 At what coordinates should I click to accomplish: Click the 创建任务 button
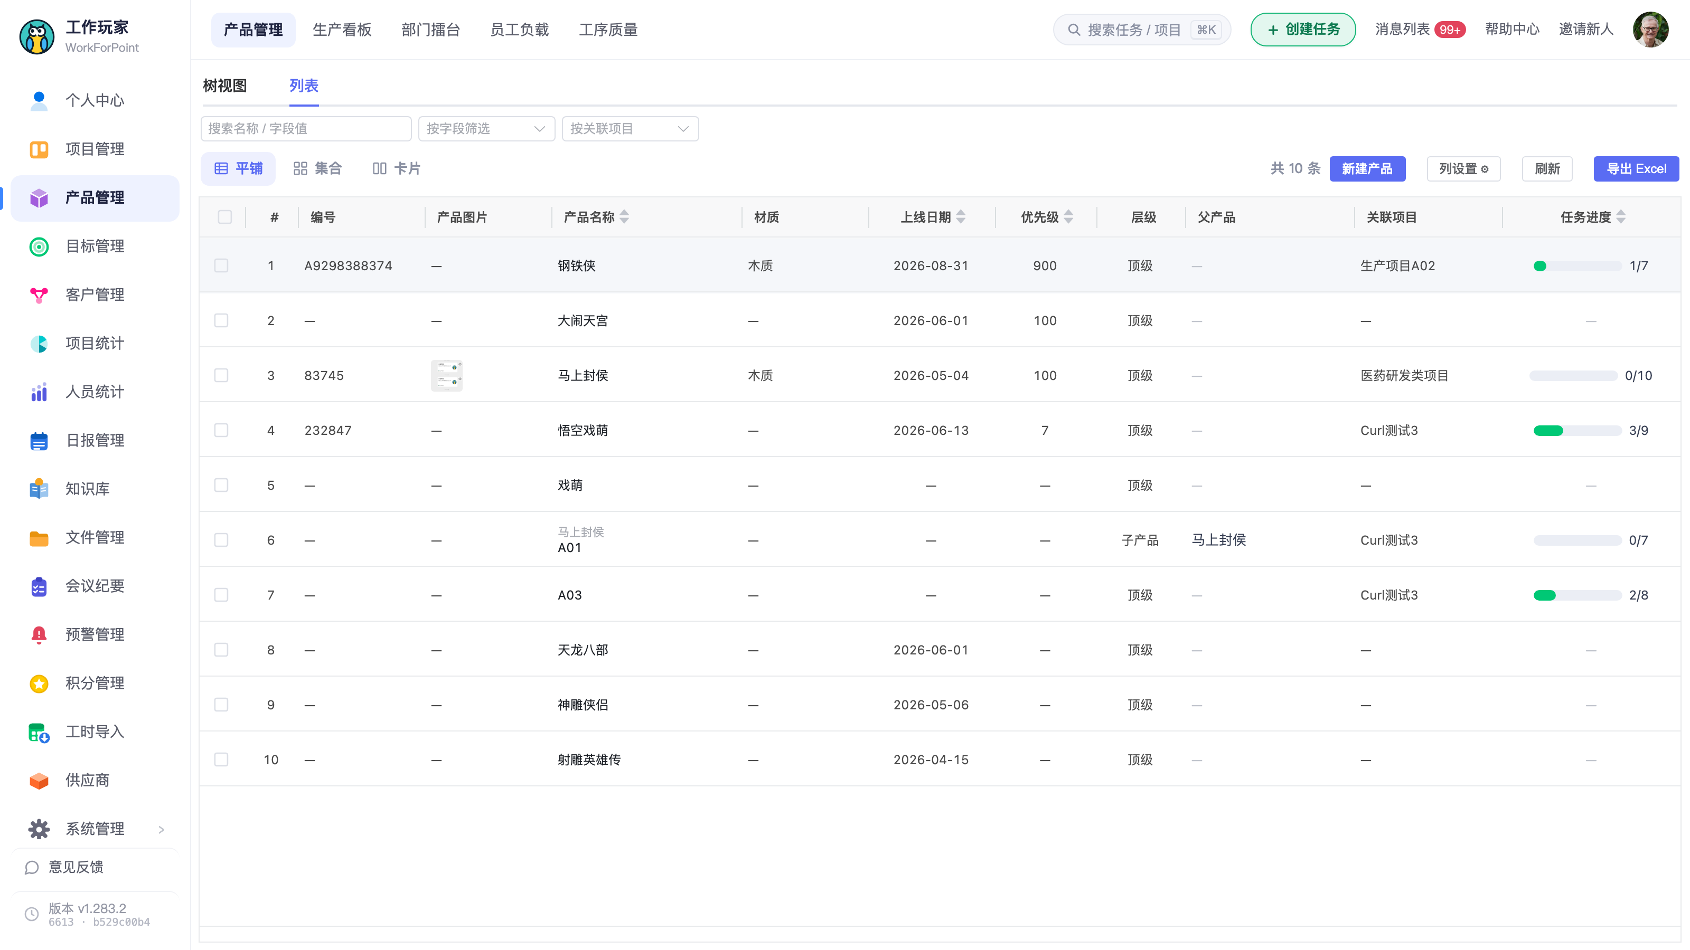pos(1303,30)
